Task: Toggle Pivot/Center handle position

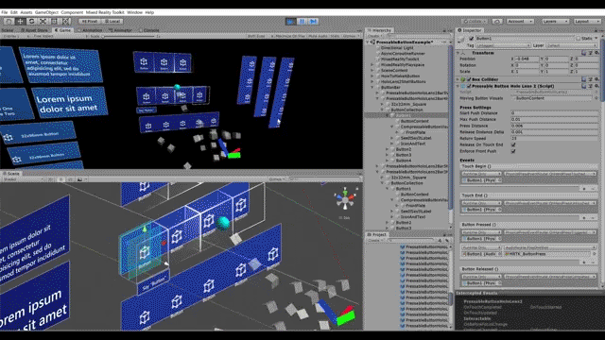Action: point(90,21)
